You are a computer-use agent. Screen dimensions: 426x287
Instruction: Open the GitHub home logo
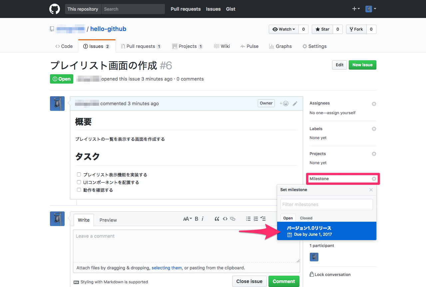click(x=54, y=9)
